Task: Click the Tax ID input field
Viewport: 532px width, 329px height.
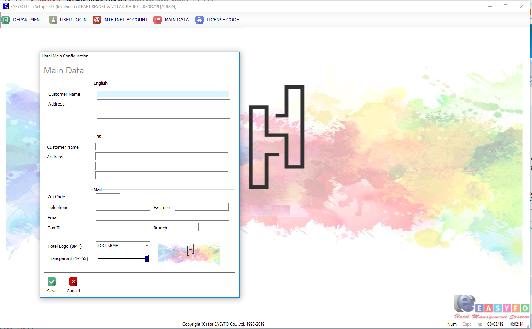Action: (123, 227)
